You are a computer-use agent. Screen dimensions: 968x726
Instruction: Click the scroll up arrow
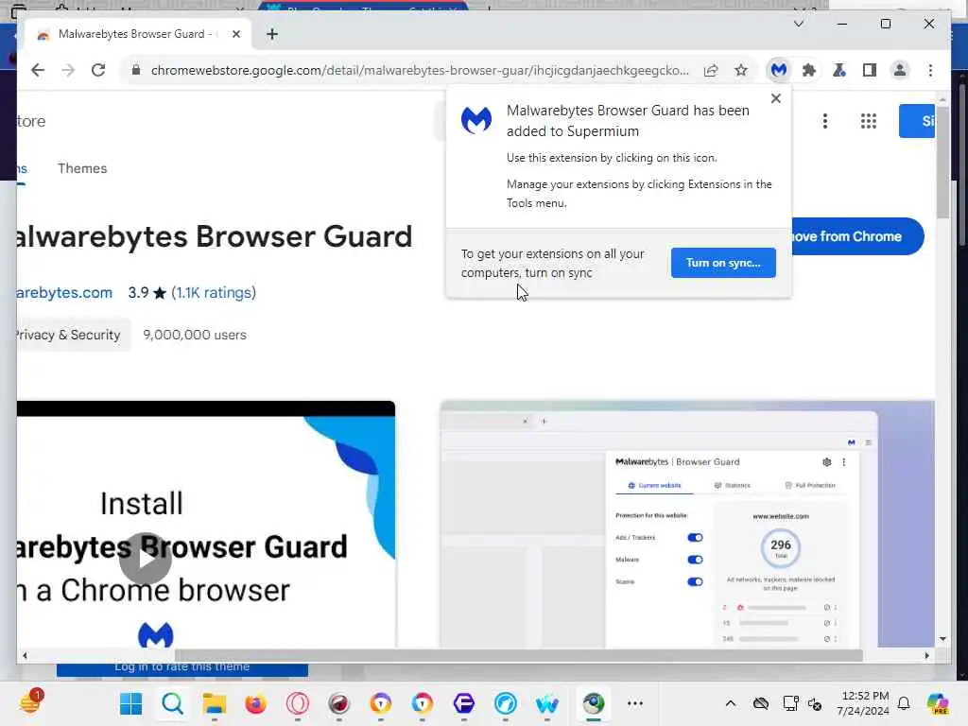point(942,99)
